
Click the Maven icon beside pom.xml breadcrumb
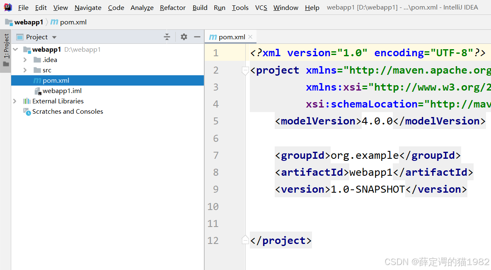click(54, 22)
